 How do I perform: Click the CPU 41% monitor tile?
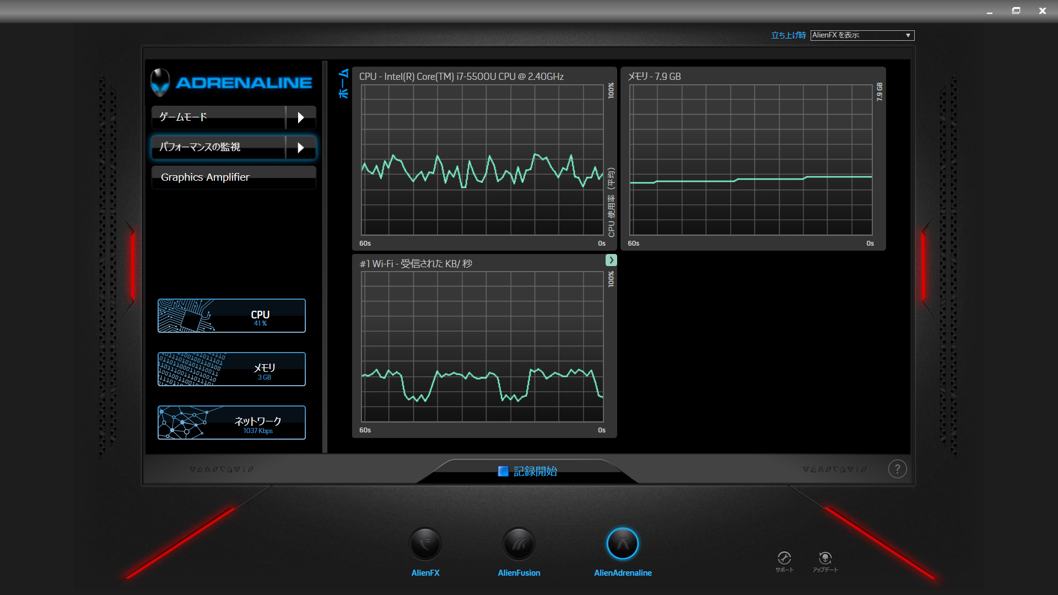coord(231,316)
